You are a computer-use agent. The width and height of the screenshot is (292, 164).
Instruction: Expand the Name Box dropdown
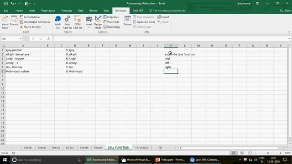click(x=20, y=38)
